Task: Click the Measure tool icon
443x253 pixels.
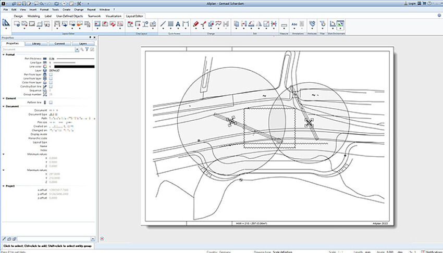Action: 284,24
